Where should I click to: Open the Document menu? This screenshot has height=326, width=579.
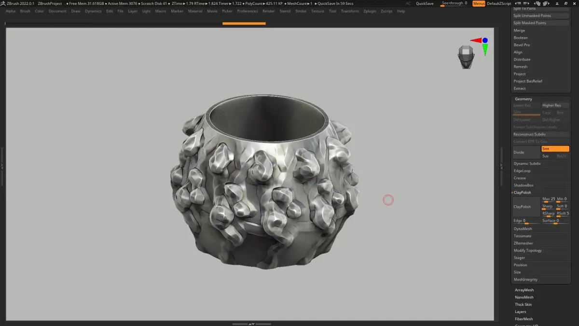click(x=57, y=11)
